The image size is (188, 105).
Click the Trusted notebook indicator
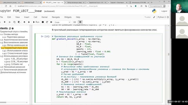pos(147,17)
